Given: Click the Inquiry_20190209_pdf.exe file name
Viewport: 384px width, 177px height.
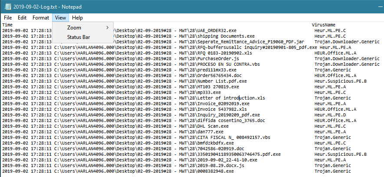Looking at the screenshot, I should 229,115.
